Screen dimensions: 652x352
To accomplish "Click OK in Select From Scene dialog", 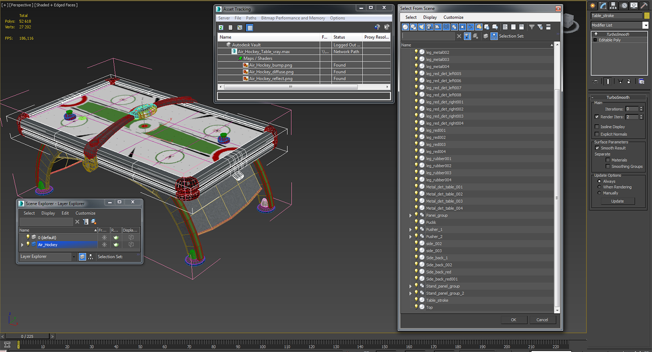I will (513, 320).
